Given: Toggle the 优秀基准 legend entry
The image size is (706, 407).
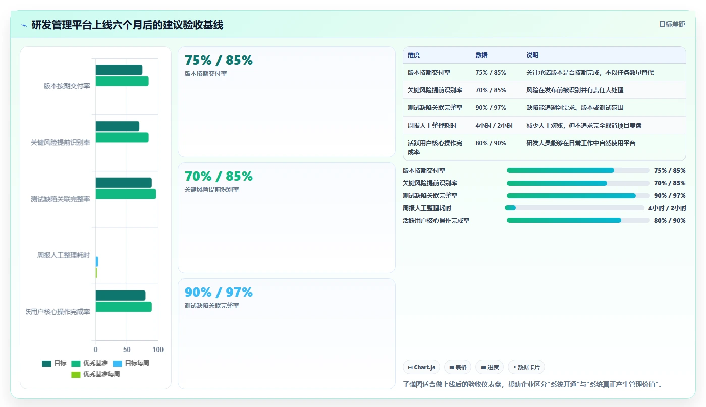Looking at the screenshot, I should (90, 363).
